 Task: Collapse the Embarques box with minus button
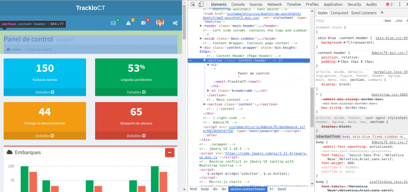coord(169,153)
